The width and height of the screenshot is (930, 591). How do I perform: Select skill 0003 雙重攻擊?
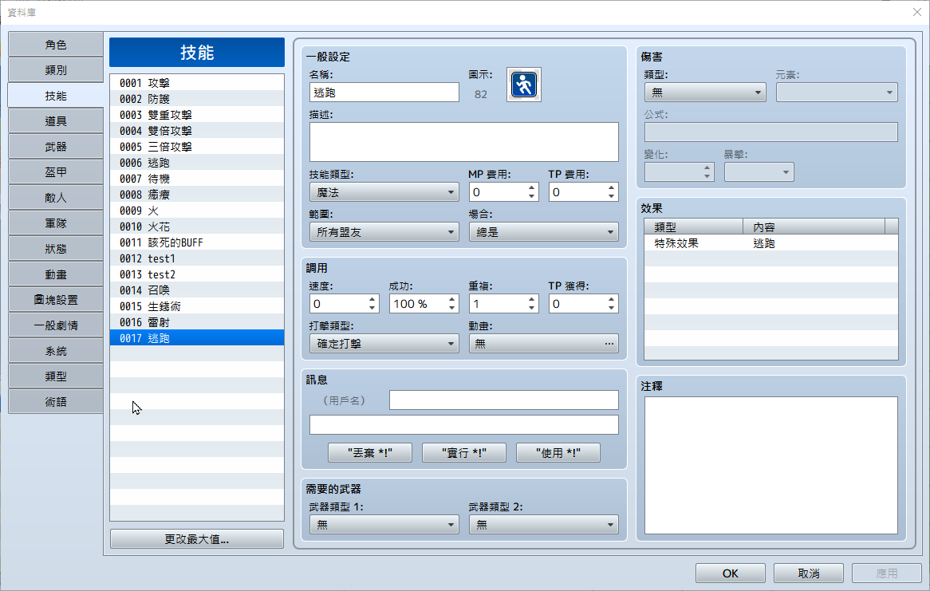point(197,115)
